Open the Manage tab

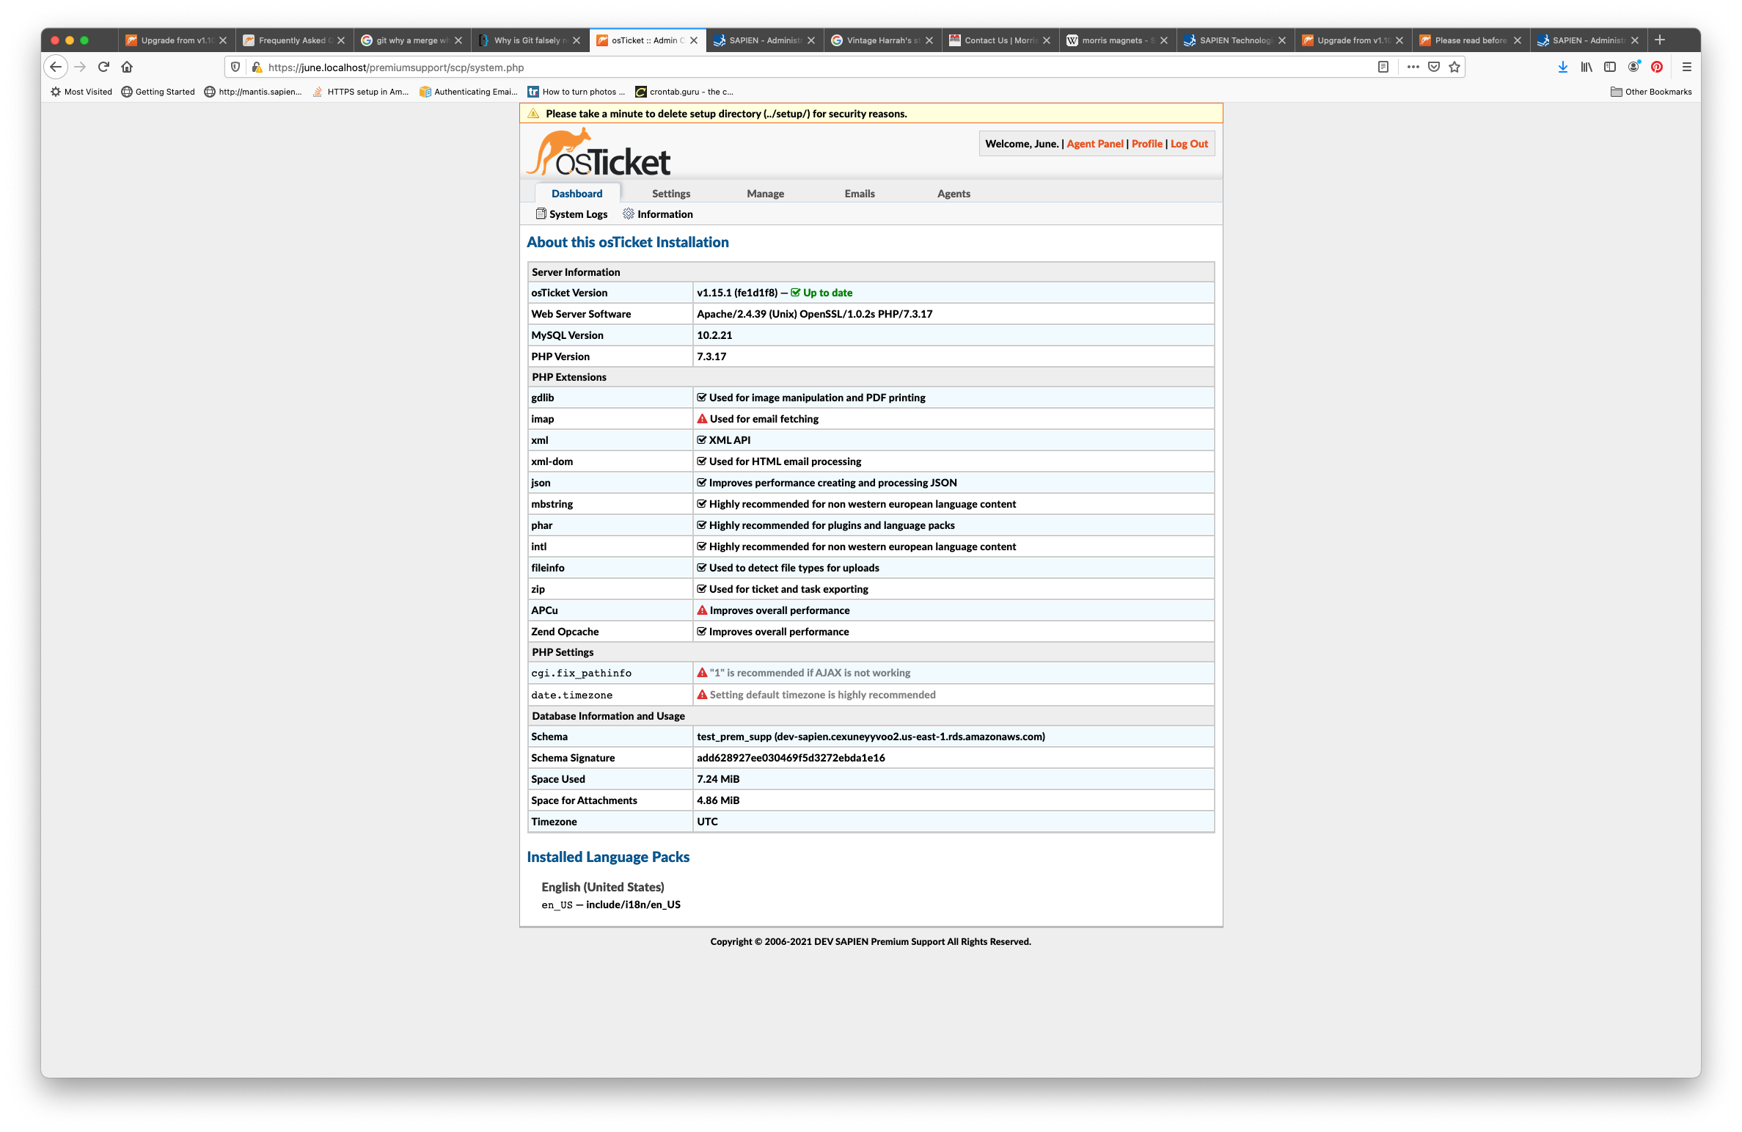click(765, 194)
